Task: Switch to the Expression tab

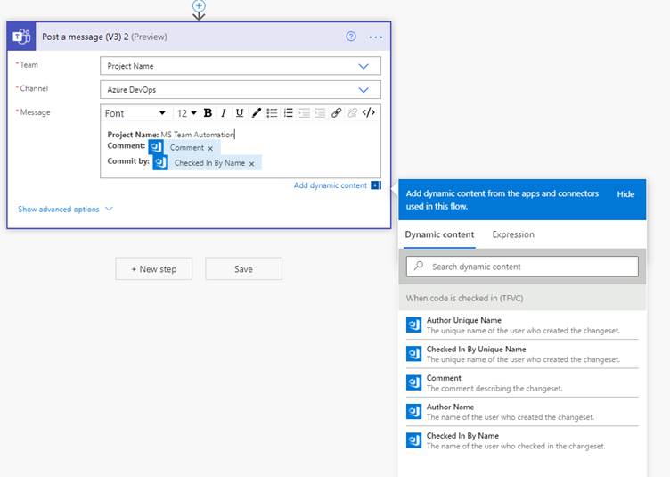Action: (513, 234)
